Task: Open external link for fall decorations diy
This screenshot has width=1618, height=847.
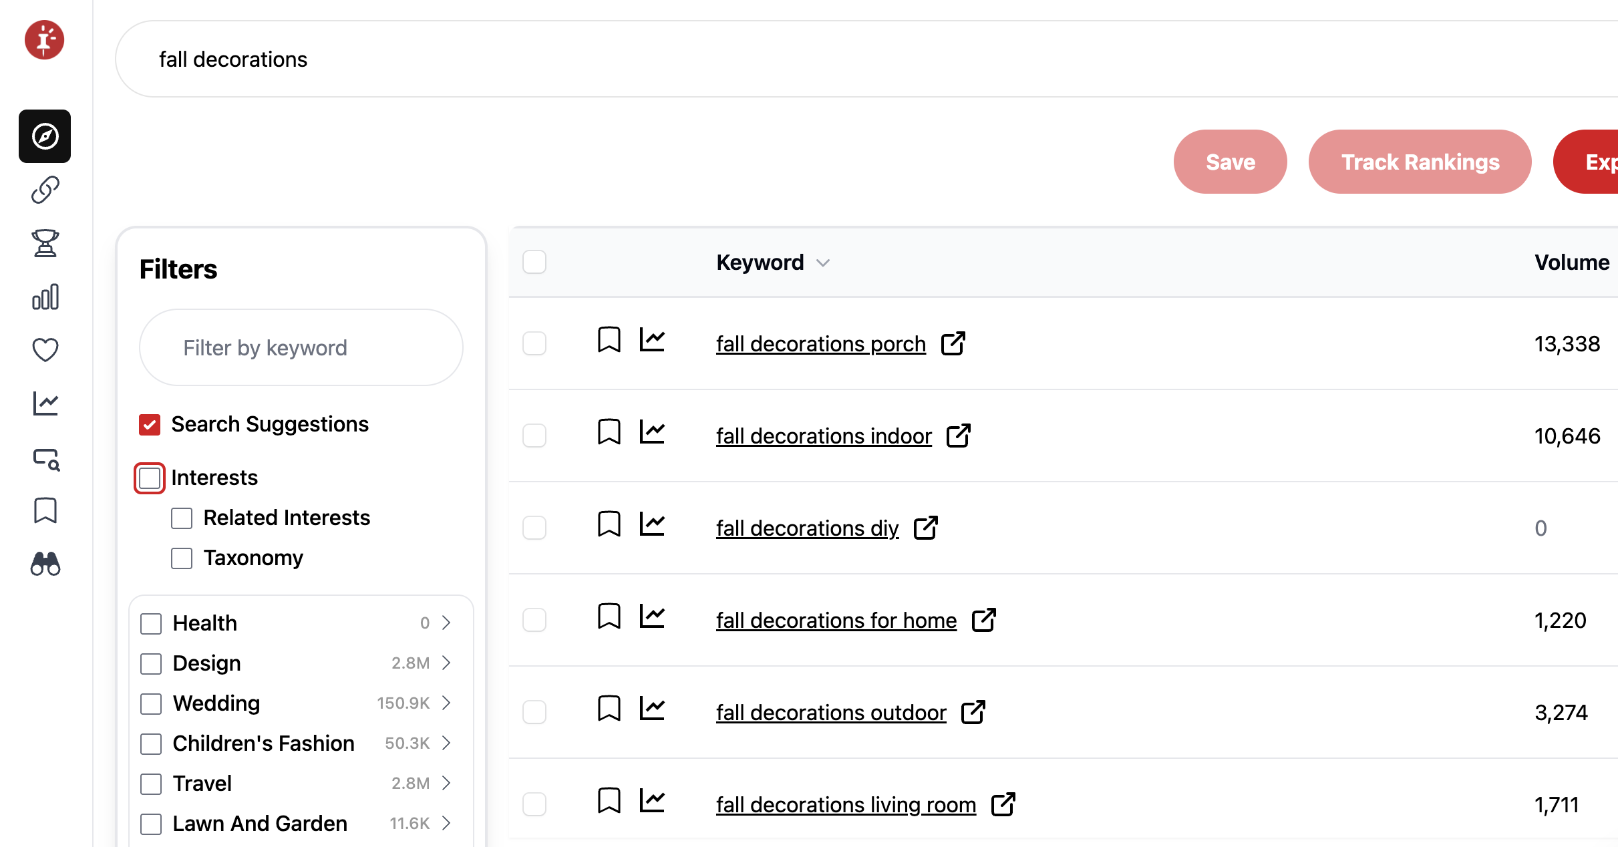Action: coord(926,528)
